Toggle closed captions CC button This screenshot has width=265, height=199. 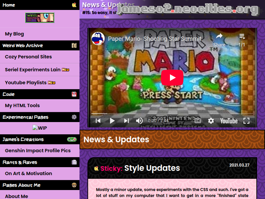198,121
